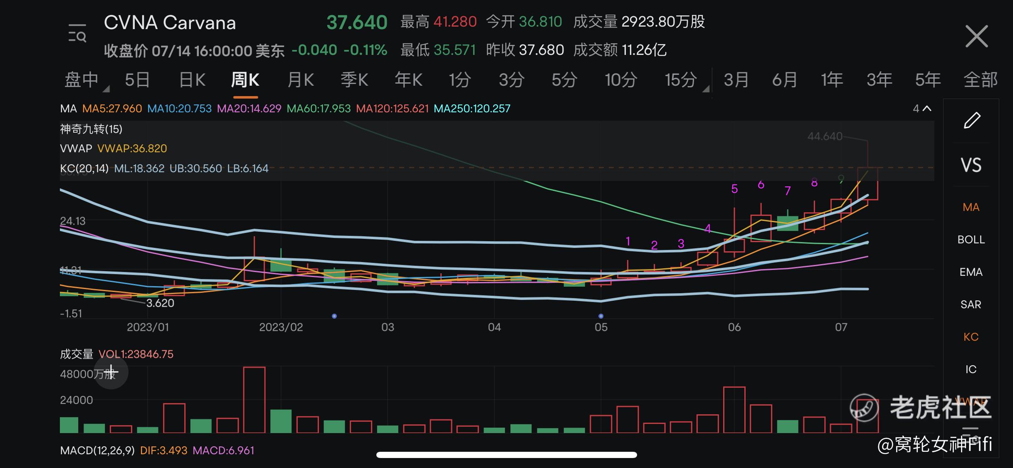Select the 1年 time range
The image size is (1013, 468).
832,79
